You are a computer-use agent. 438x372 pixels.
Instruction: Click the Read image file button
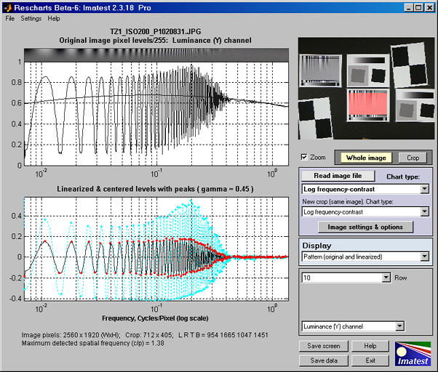338,176
